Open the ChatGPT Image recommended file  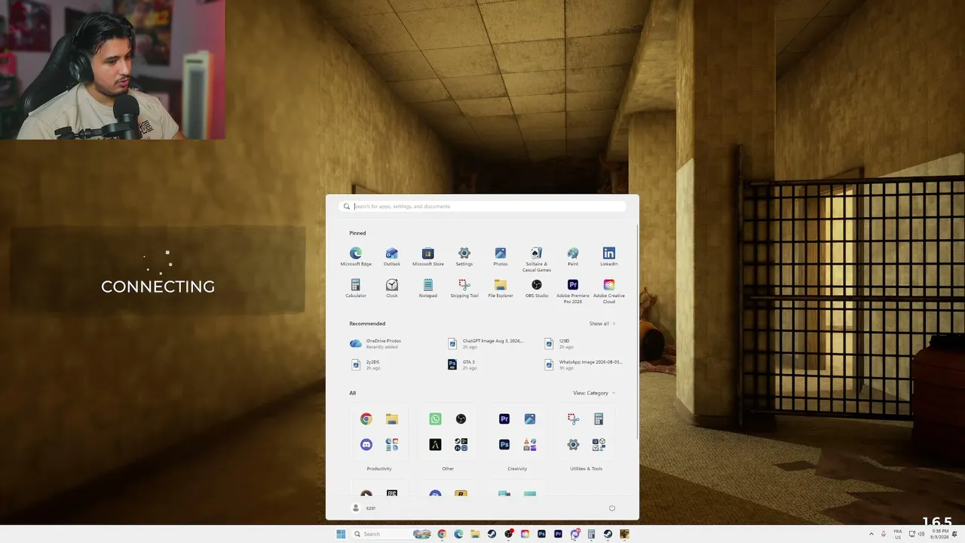point(486,343)
